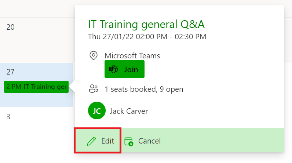Viewport: 292px width, 163px height.
Task: Click the seats booked summary text
Action: (x=144, y=89)
